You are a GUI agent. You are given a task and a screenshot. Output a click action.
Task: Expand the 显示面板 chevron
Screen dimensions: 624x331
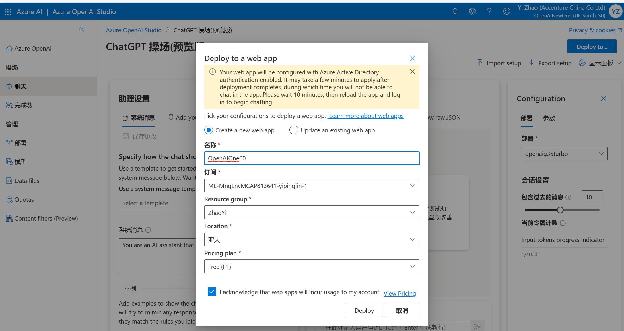pyautogui.click(x=619, y=63)
